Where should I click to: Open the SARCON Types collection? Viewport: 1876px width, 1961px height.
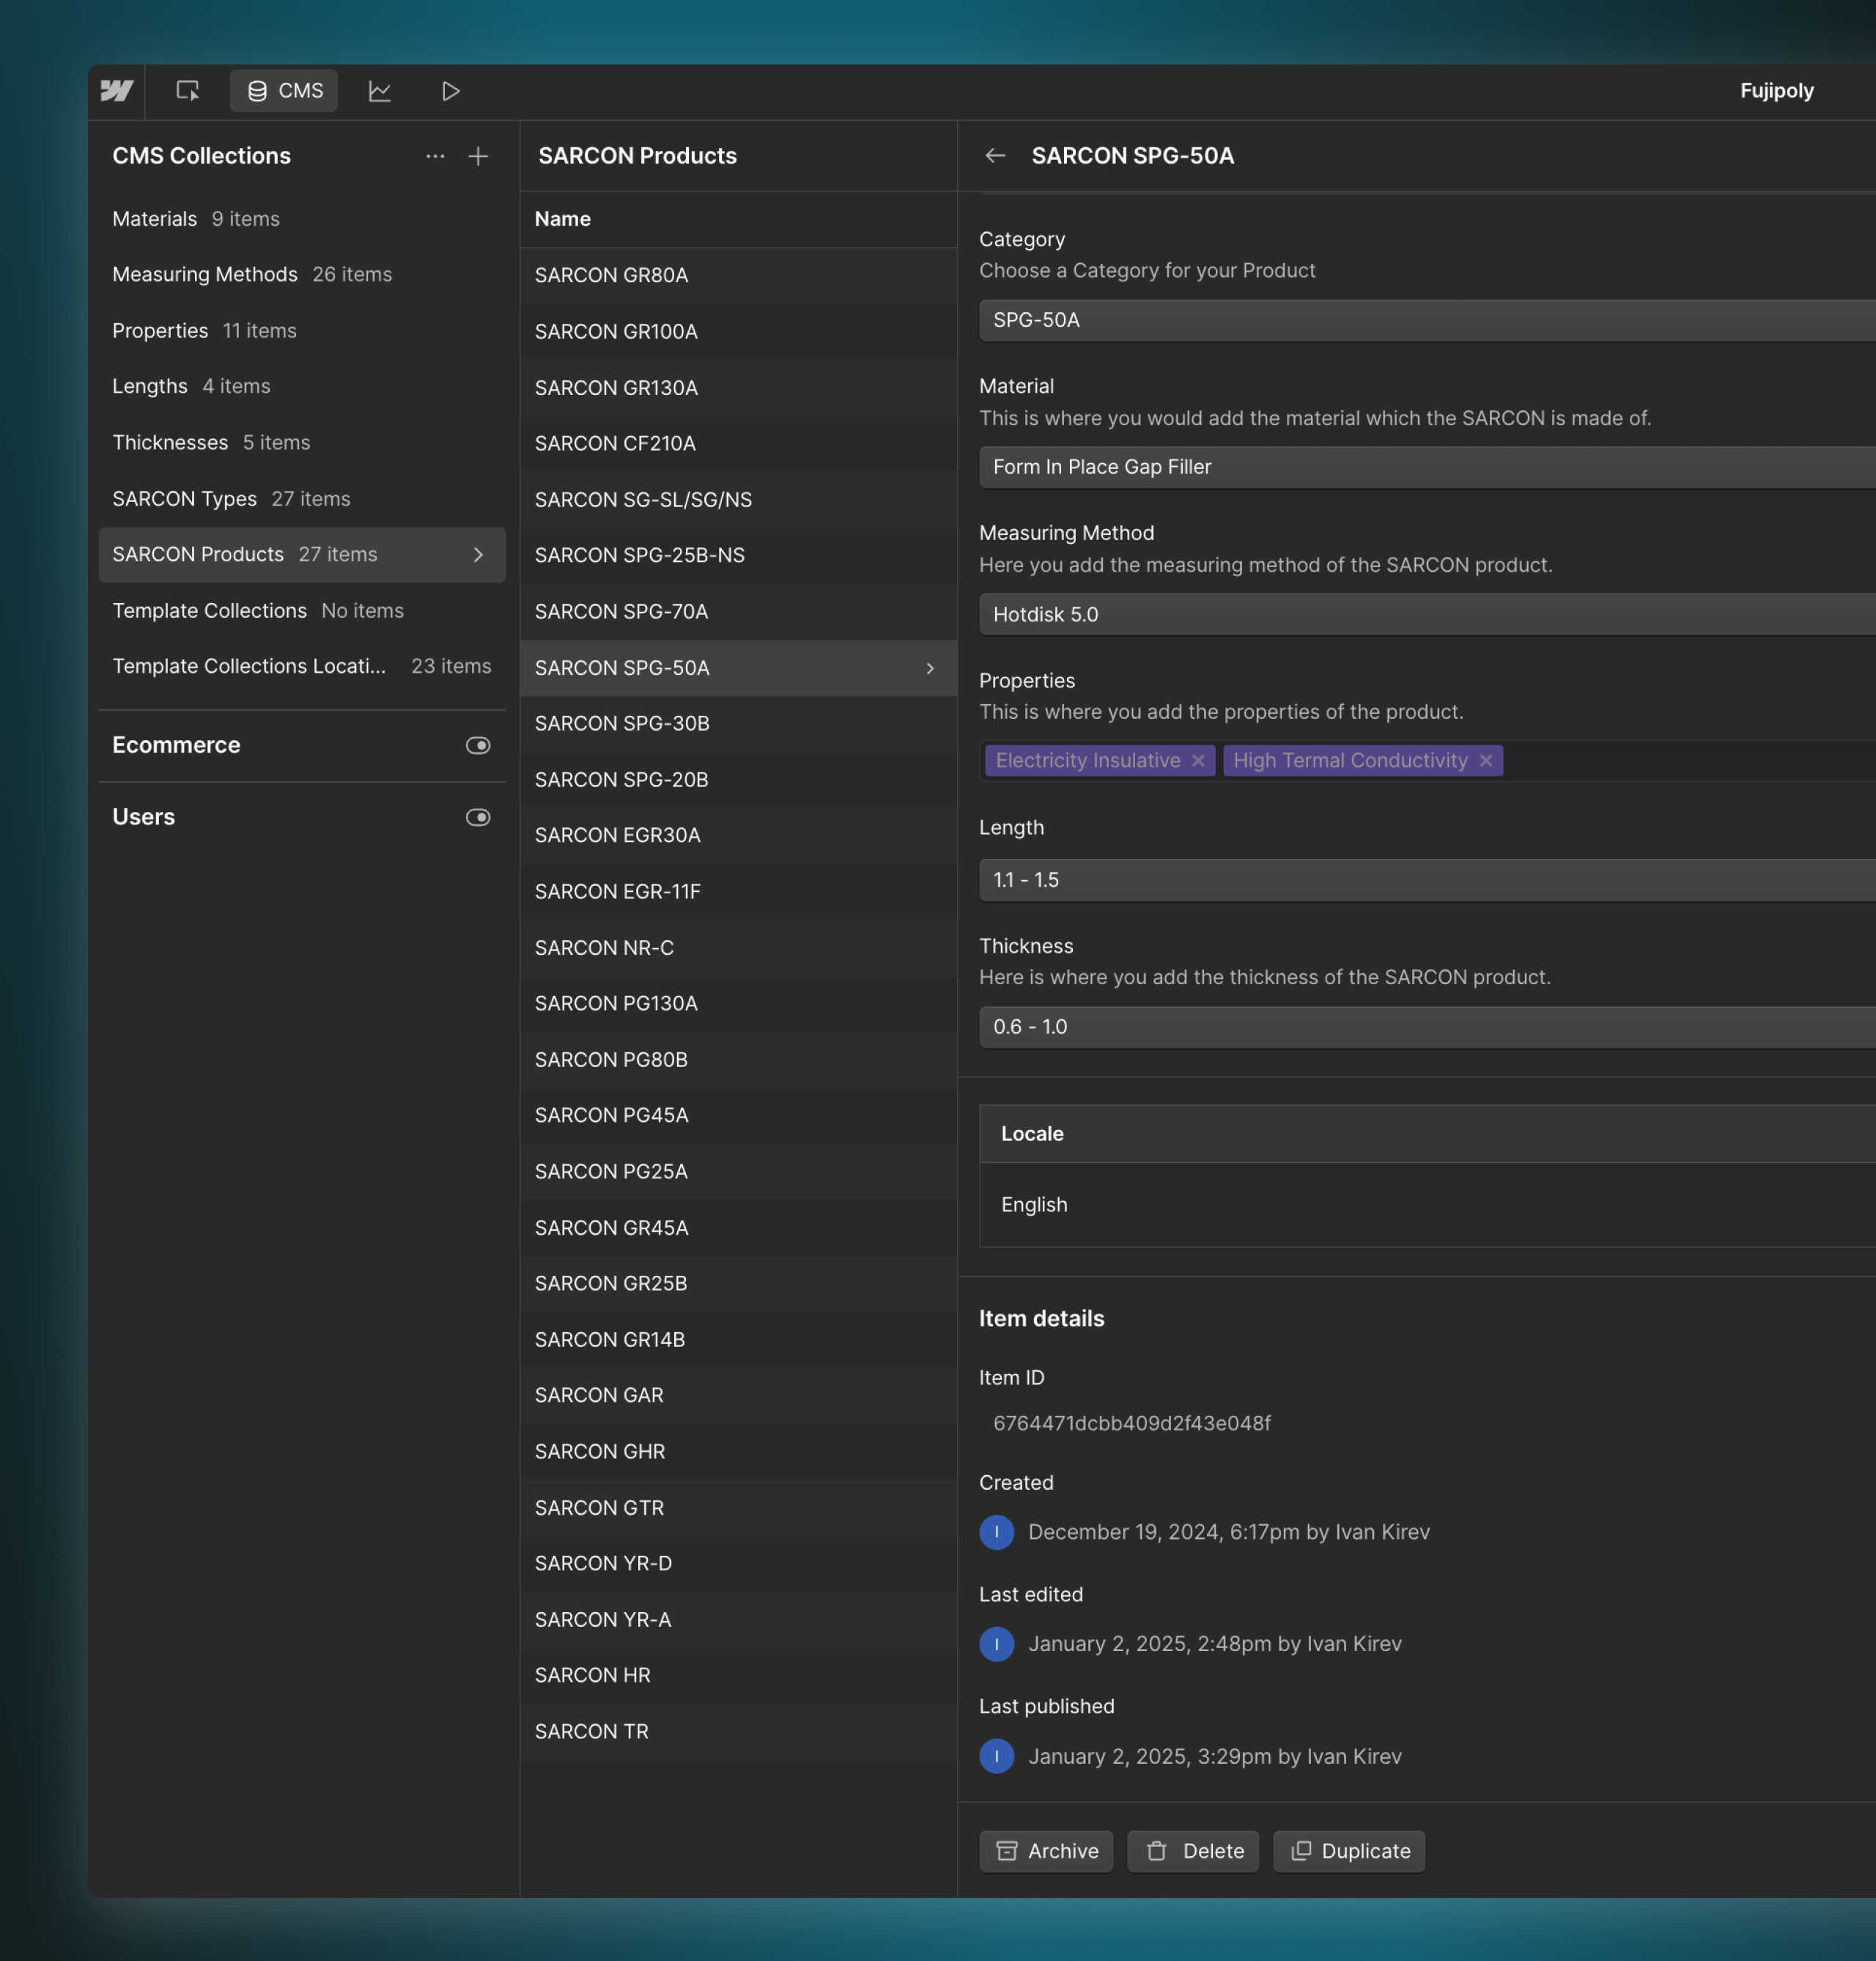pos(302,498)
